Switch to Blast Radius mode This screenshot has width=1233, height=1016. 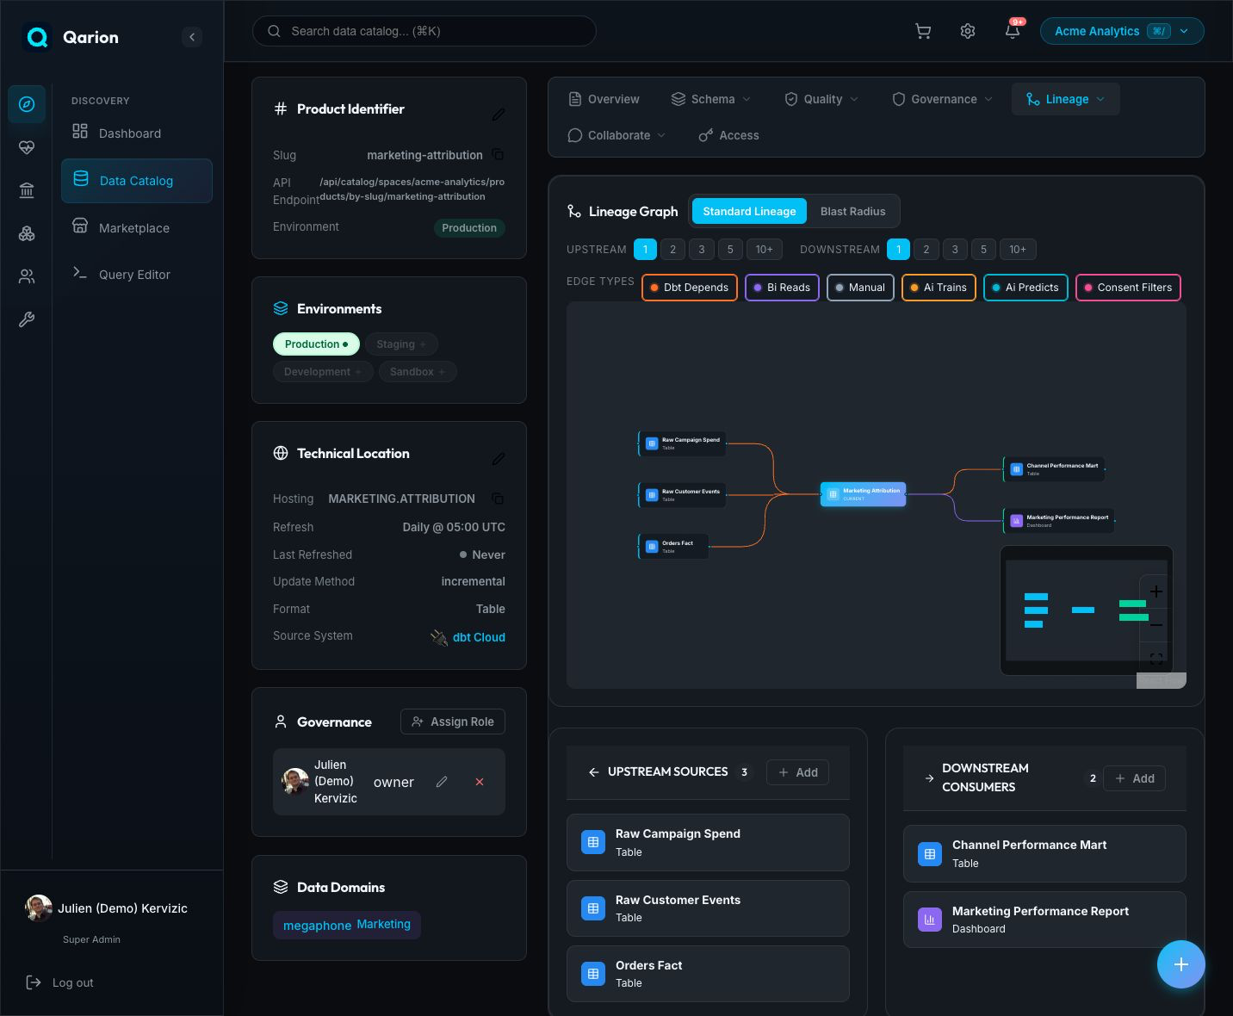click(852, 211)
